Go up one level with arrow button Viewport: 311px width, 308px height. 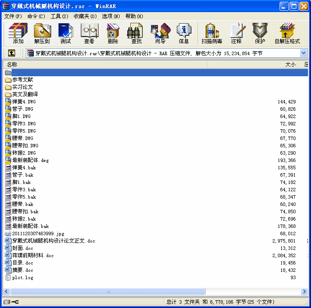[x=12, y=53]
